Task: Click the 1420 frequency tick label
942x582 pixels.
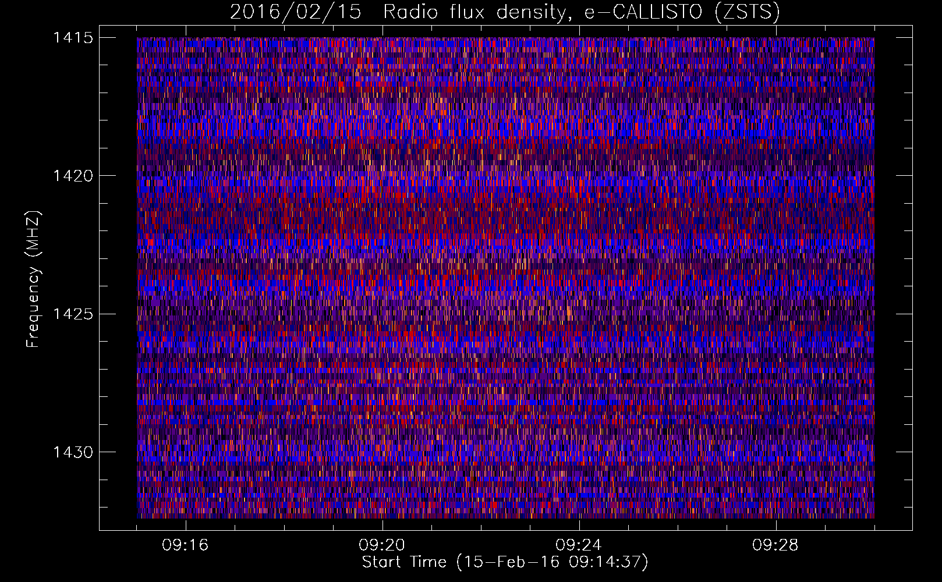Action: [x=73, y=176]
